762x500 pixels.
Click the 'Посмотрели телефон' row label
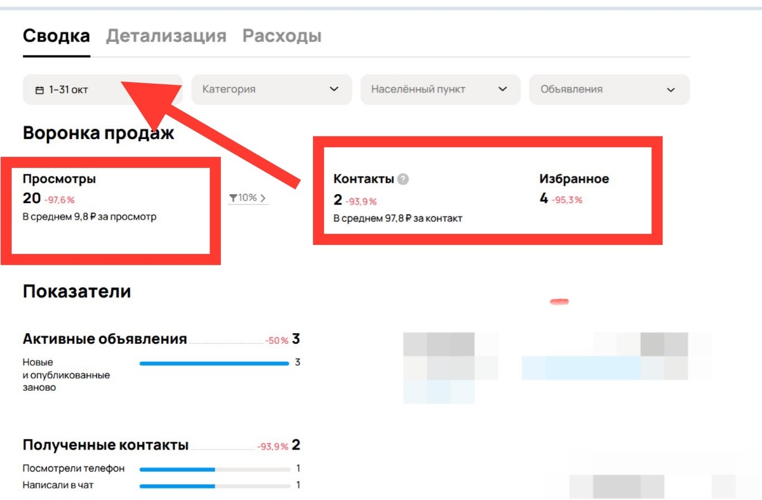click(x=74, y=469)
